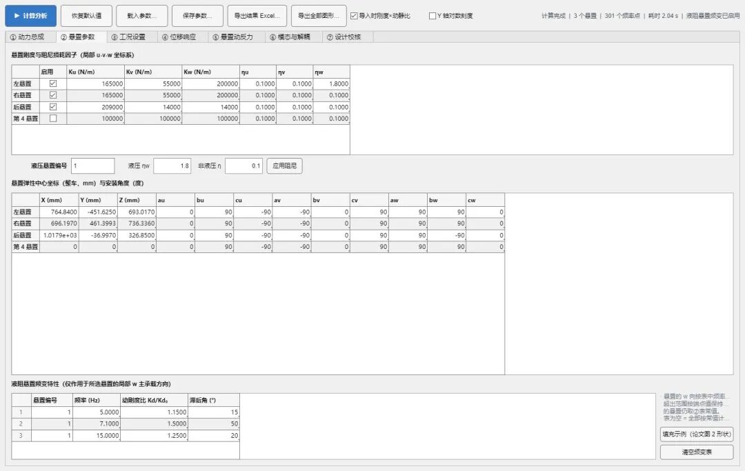
Task: Click the 应用阻尼 button
Action: click(x=284, y=166)
